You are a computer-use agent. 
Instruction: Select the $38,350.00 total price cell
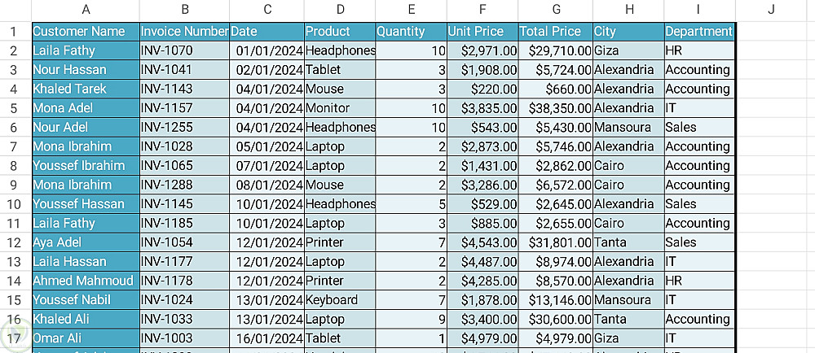click(555, 108)
